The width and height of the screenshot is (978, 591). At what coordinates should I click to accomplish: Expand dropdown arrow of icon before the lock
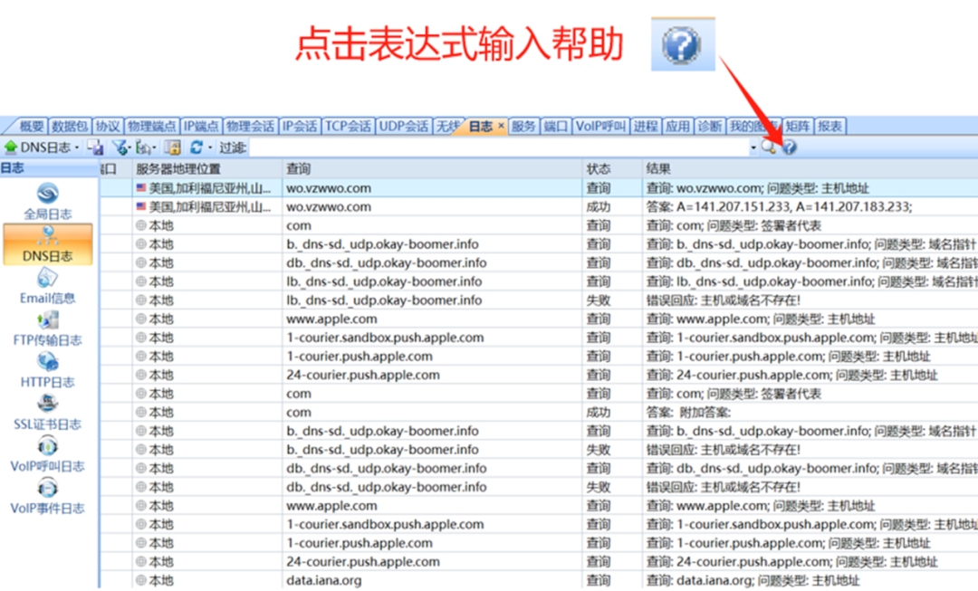pos(154,148)
